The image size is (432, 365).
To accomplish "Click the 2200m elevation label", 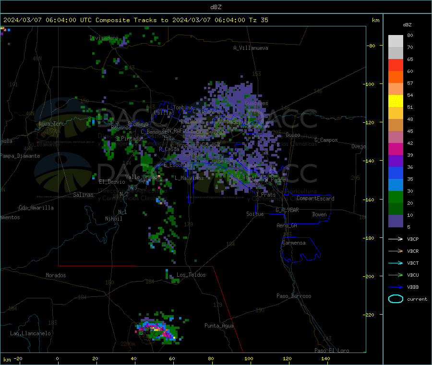I will pyautogui.click(x=128, y=344).
